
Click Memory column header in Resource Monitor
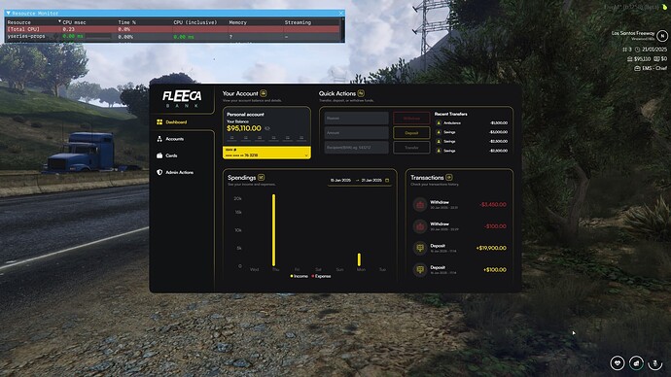pos(238,22)
